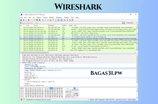Expand Authoritative nameservers section

tap(23, 85)
